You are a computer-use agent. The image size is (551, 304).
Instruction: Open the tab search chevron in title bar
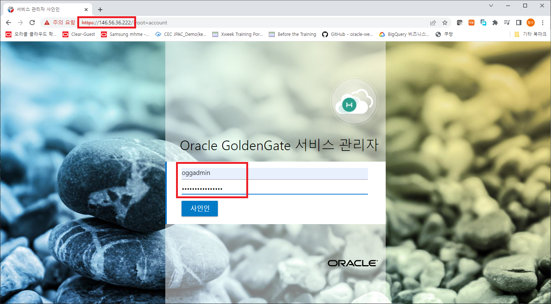[491, 6]
